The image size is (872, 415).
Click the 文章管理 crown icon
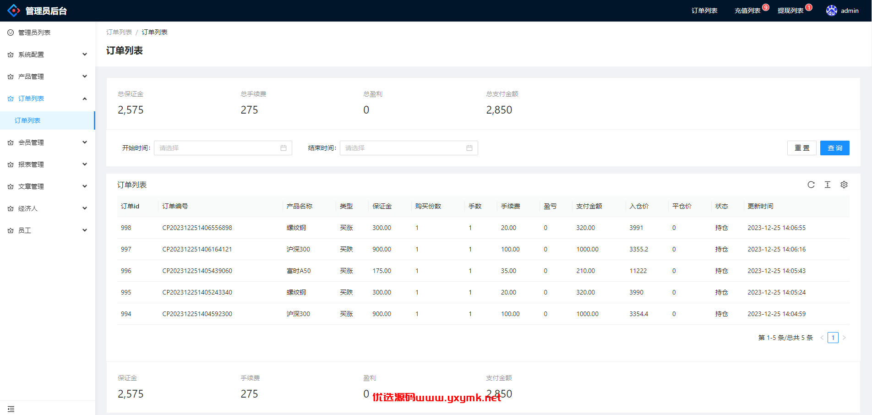pos(11,186)
